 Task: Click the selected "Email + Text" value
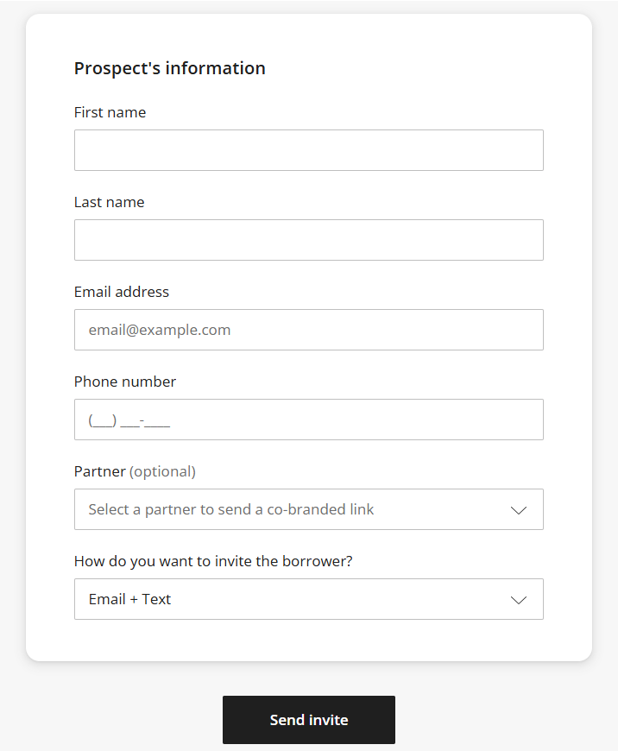[129, 599]
